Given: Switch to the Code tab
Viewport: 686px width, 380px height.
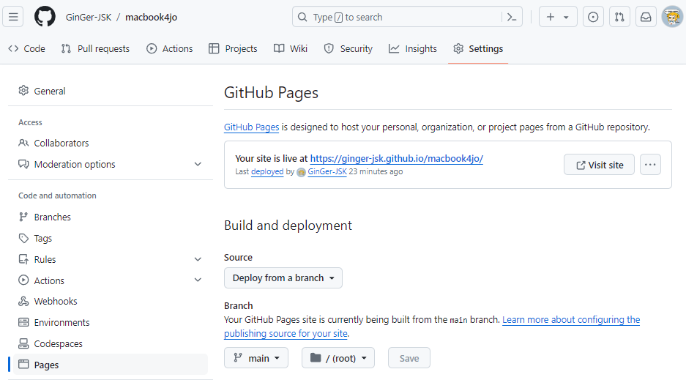Looking at the screenshot, I should click(x=26, y=48).
